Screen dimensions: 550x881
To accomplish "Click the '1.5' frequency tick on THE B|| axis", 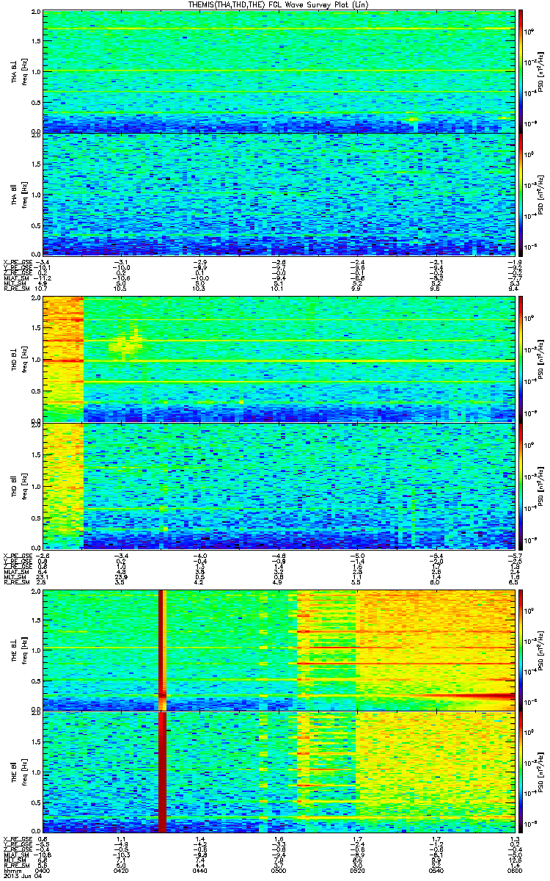I will point(35,743).
